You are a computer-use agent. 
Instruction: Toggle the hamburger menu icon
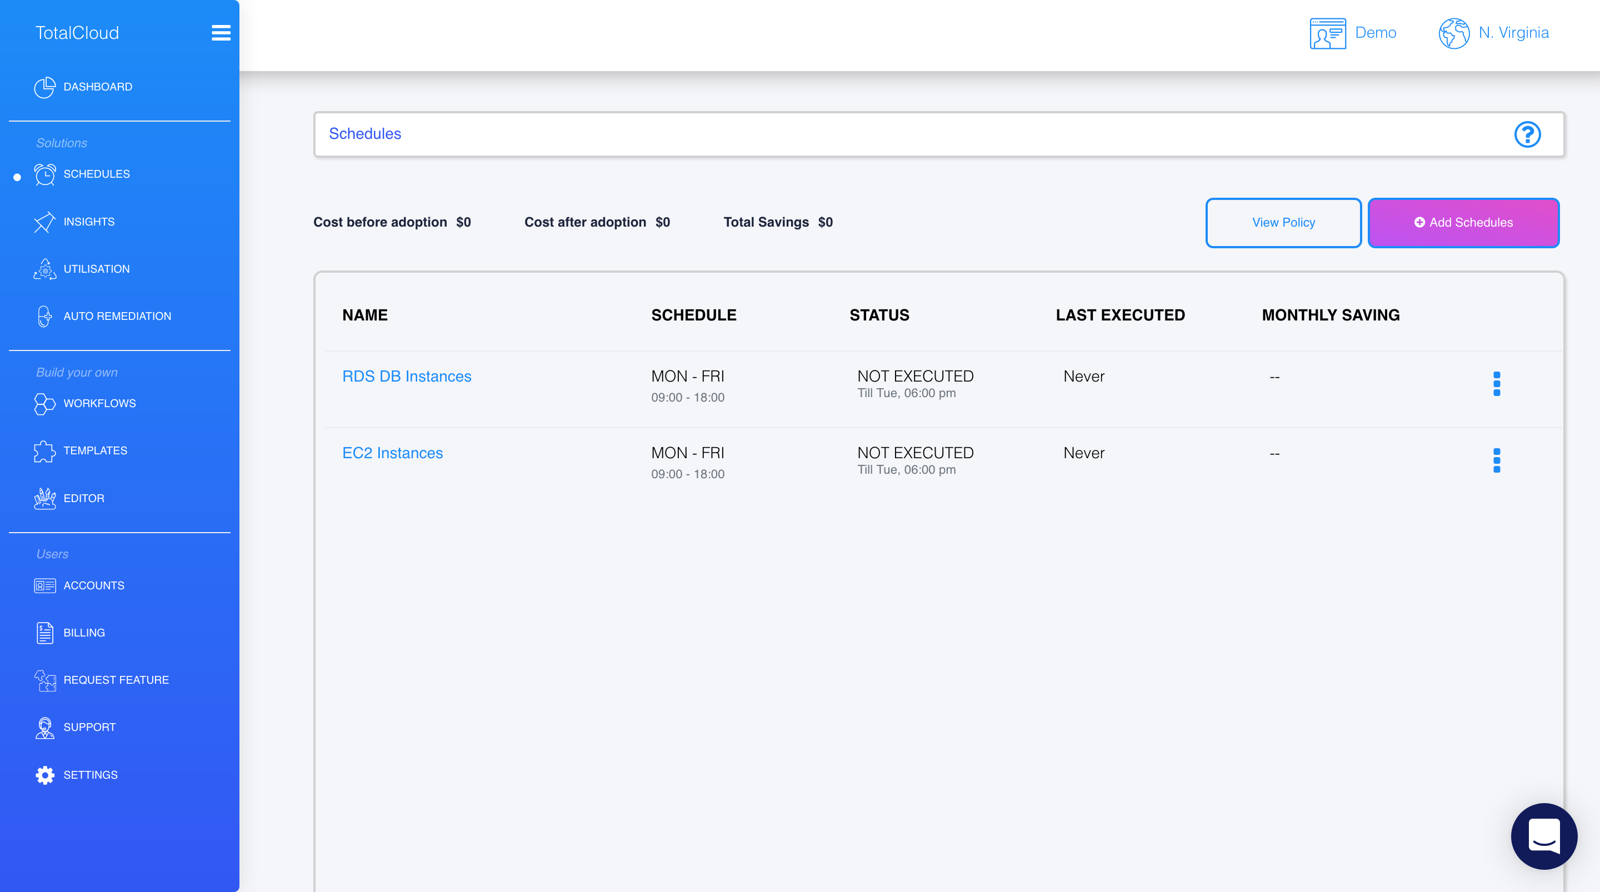[221, 32]
